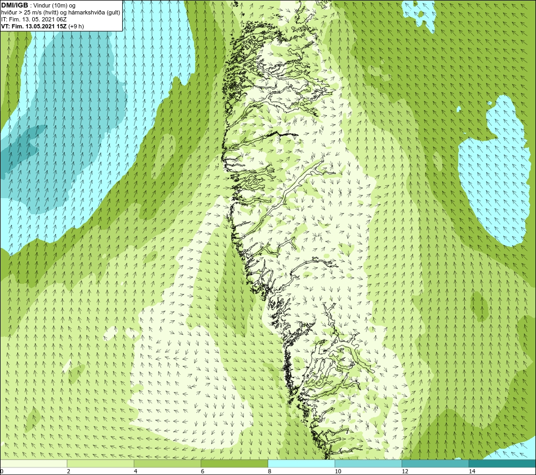Click the scale label '12'
The image size is (536, 475).
405,472
